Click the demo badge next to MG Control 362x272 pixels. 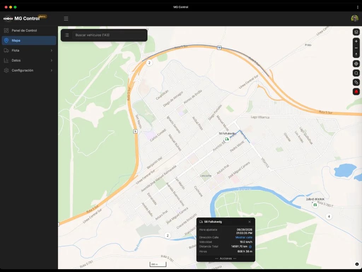click(x=42, y=16)
